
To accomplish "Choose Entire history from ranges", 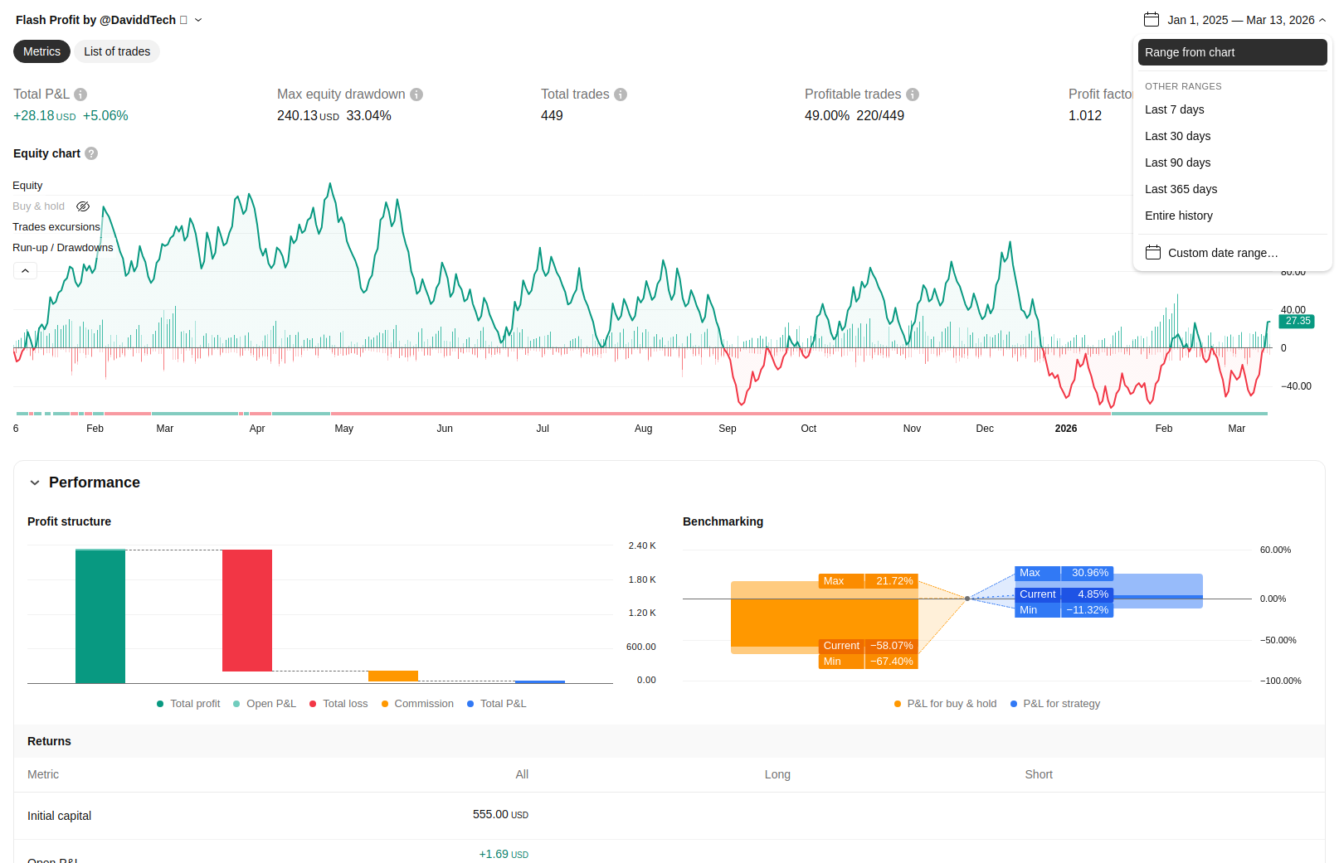I will tap(1178, 216).
